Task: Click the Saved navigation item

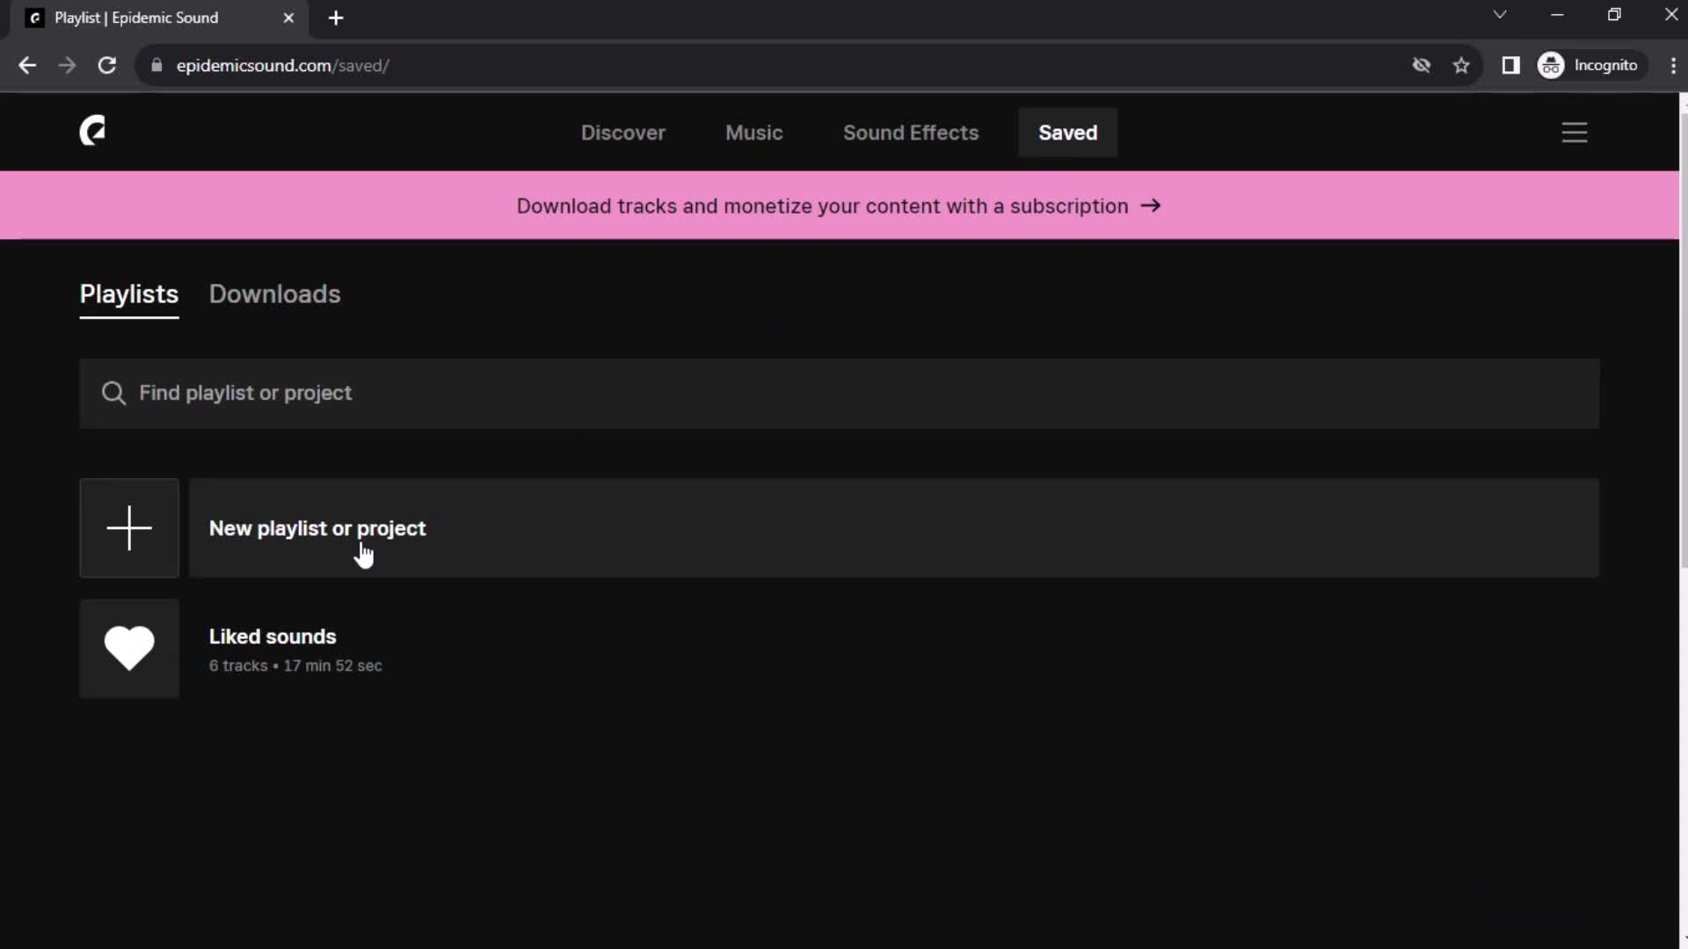Action: tap(1068, 132)
